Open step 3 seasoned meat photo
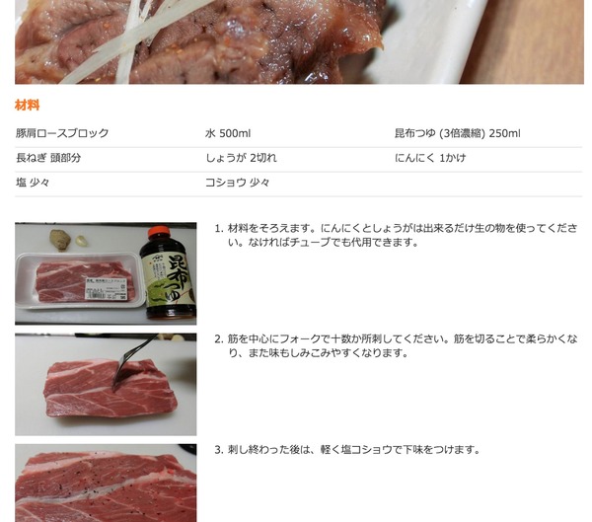This screenshot has height=522, width=592. tap(106, 484)
